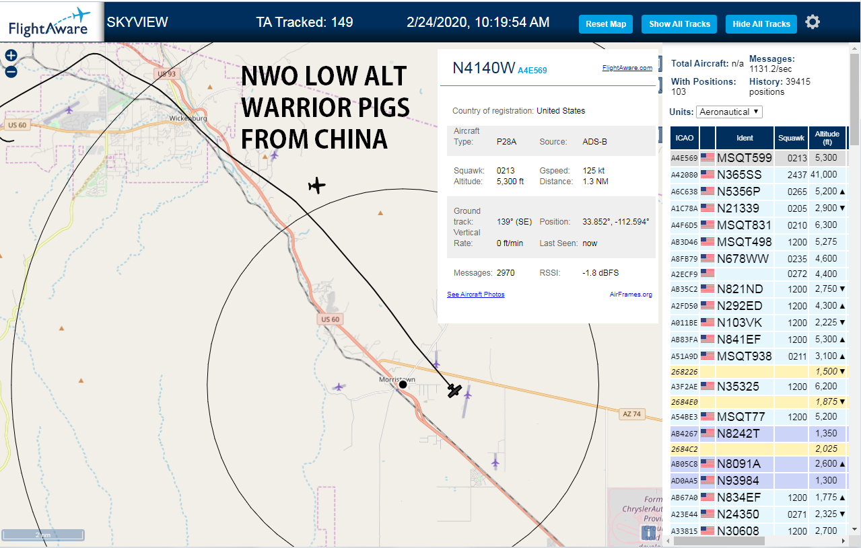This screenshot has height=548, width=861.
Task: Select the MSQT599 row in aircraft list
Action: [759, 158]
